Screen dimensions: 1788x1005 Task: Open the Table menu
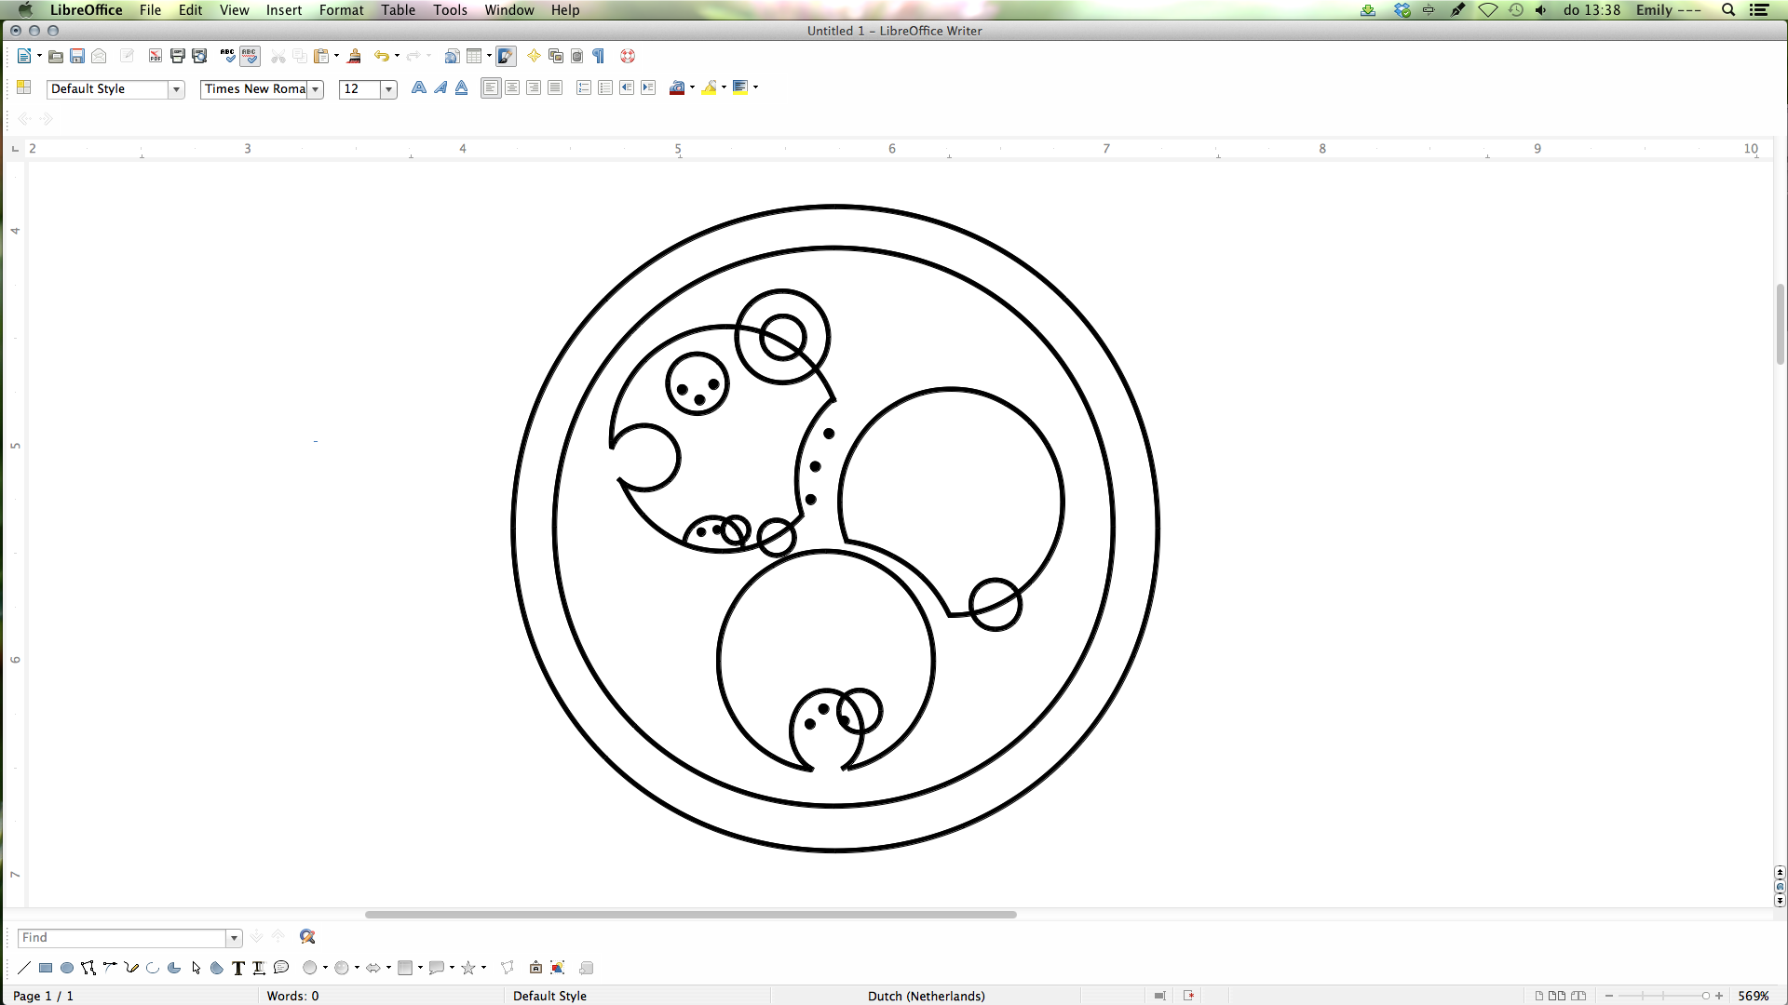(398, 9)
